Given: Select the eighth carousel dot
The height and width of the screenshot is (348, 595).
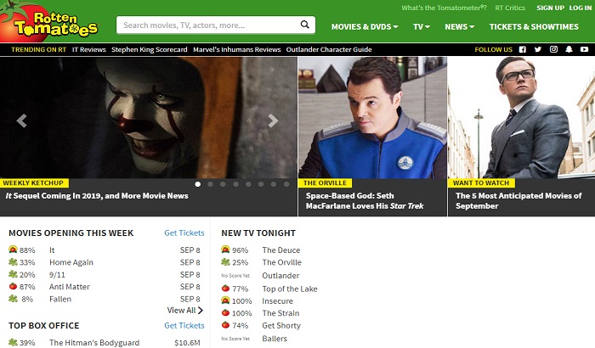Looking at the screenshot, I should 286,184.
